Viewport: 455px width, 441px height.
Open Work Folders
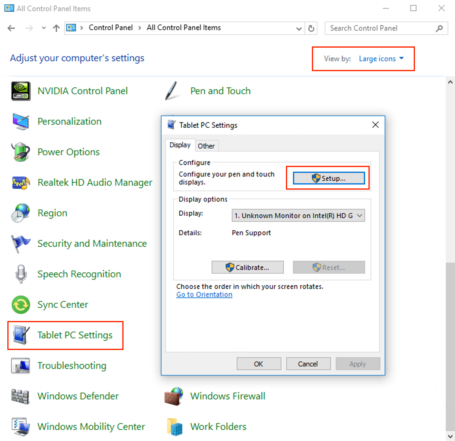[x=218, y=427]
